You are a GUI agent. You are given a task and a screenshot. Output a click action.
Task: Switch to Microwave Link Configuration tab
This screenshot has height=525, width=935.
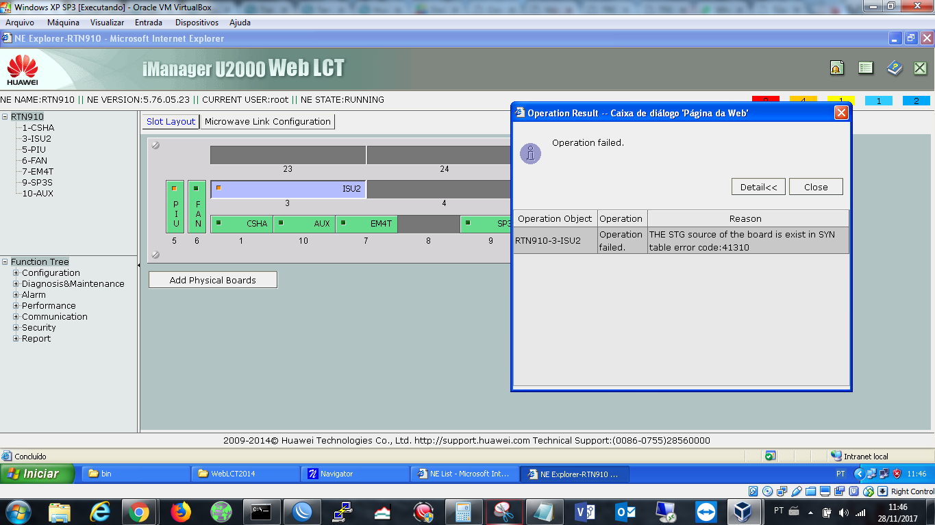tap(268, 122)
